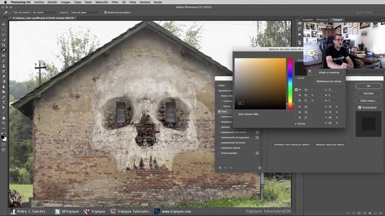The image size is (385, 216).
Task: Enable the Solo colores Web checkbox
Action: point(236,114)
